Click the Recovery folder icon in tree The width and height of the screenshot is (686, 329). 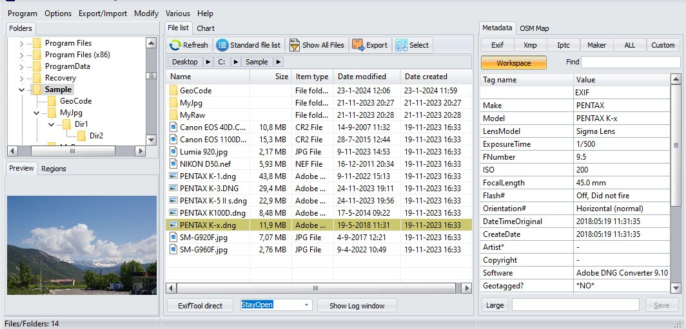(37, 78)
